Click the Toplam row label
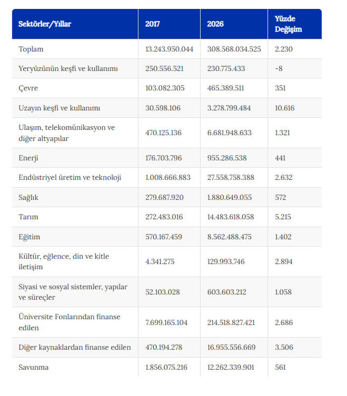 tap(31, 49)
